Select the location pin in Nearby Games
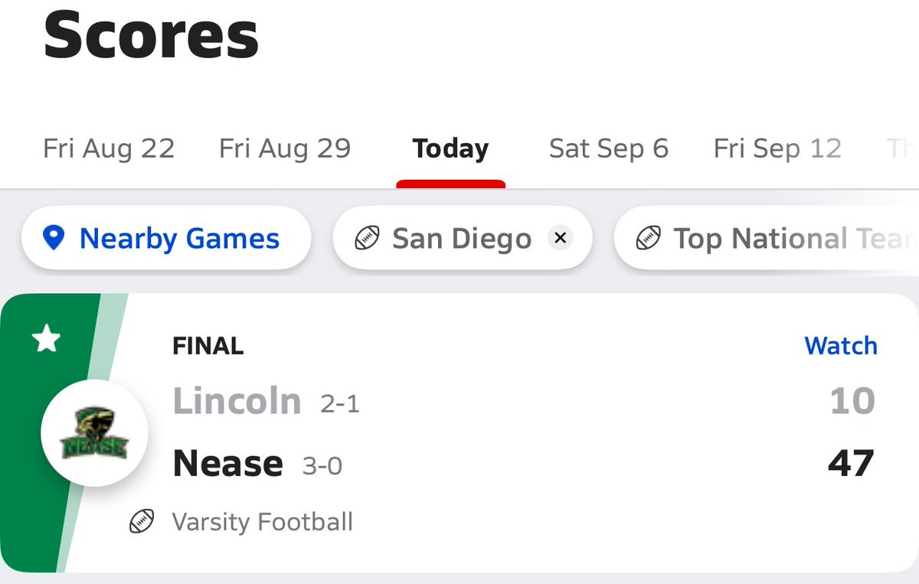Image resolution: width=919 pixels, height=584 pixels. coord(54,239)
